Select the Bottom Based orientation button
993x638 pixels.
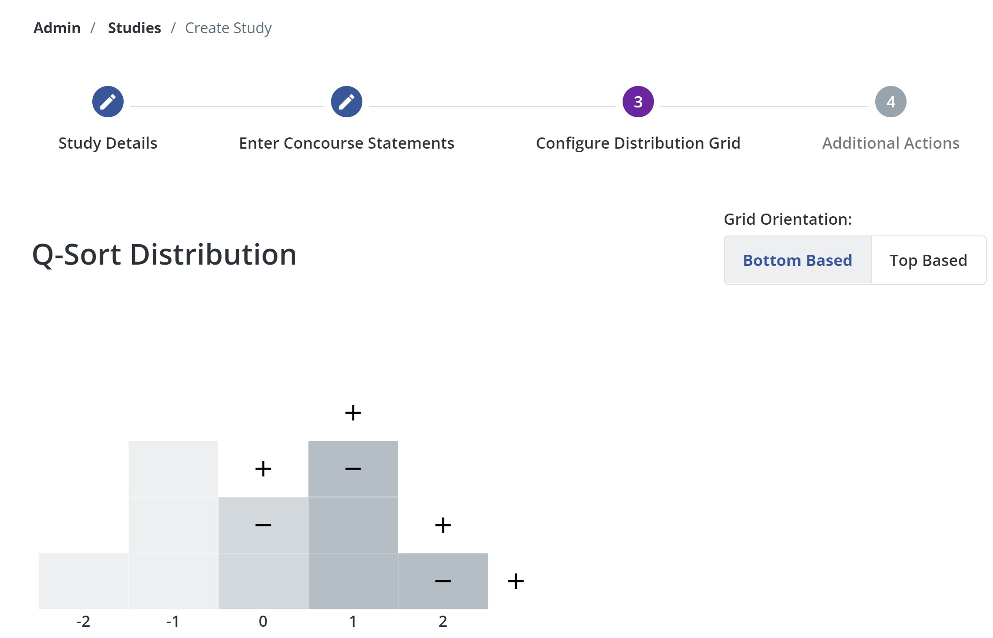pyautogui.click(x=797, y=260)
